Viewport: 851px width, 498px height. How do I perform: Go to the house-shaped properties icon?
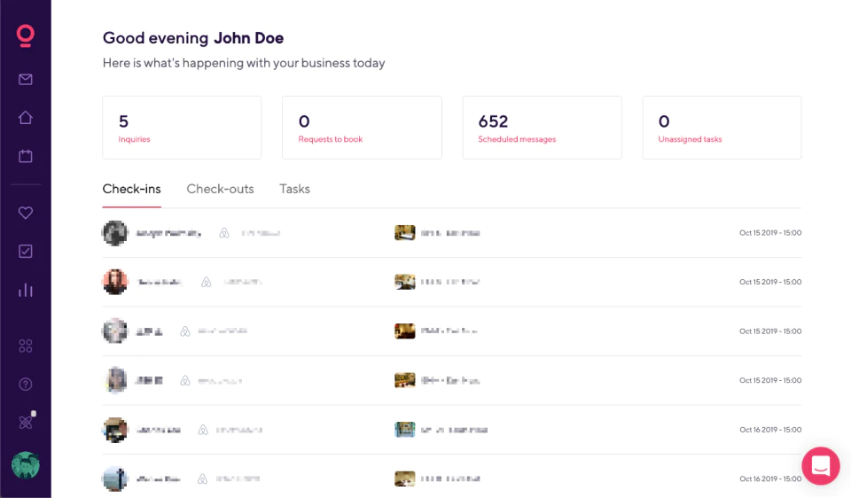pyautogui.click(x=26, y=118)
